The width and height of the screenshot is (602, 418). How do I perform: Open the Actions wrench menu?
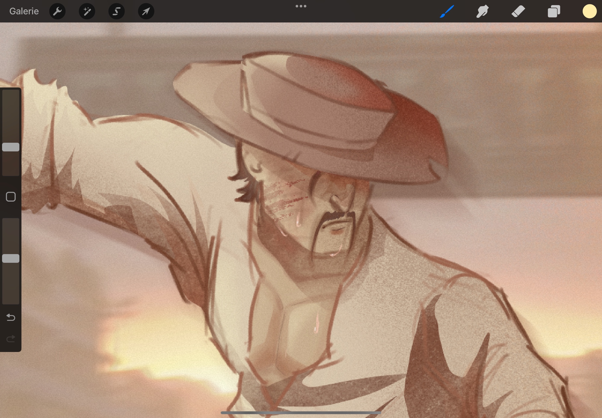tap(57, 11)
